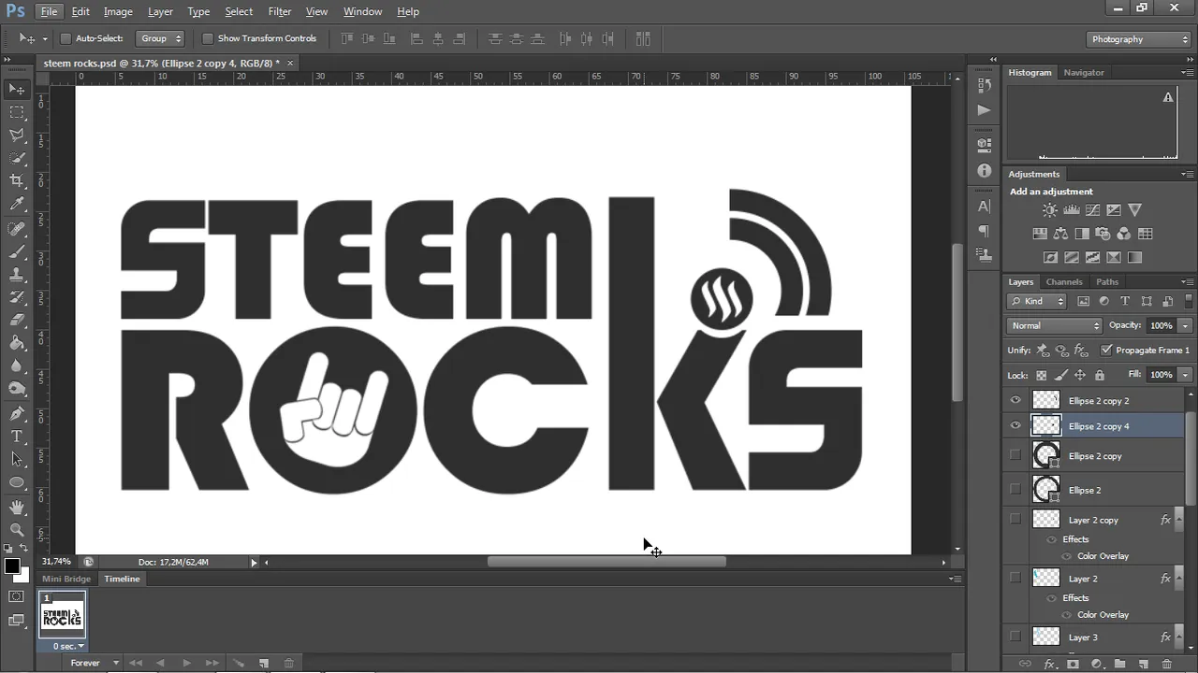Click the add layer style fx icon
The height and width of the screenshot is (673, 1198).
point(1049,664)
